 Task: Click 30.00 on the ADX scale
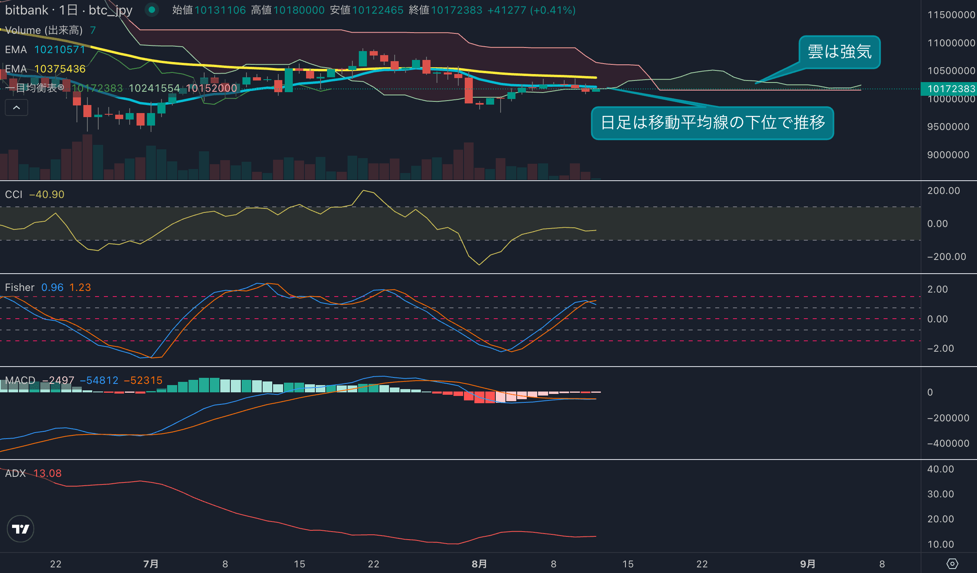(941, 494)
